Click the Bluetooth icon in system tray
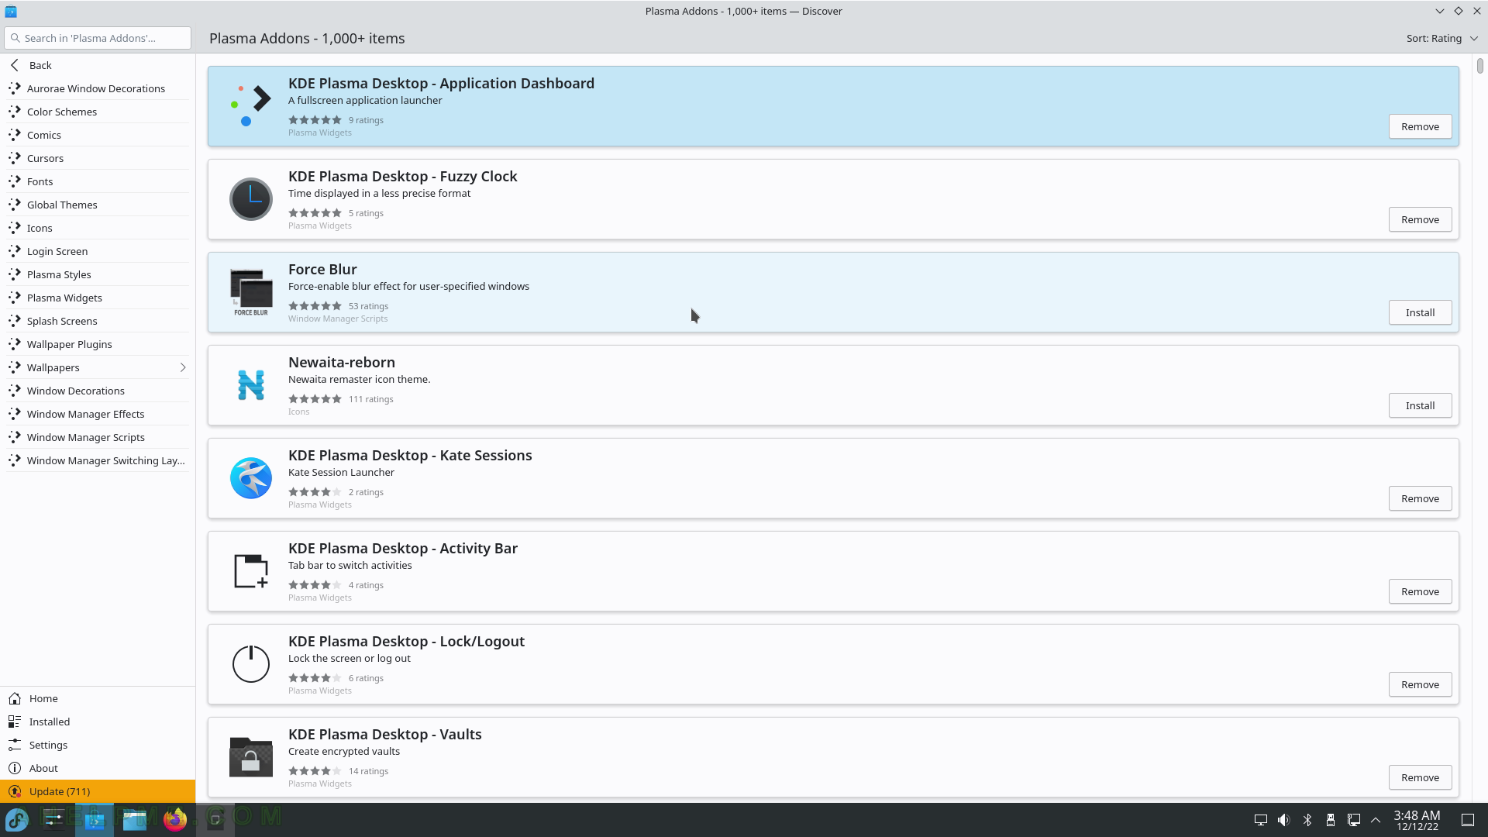The width and height of the screenshot is (1488, 837). coord(1307,820)
